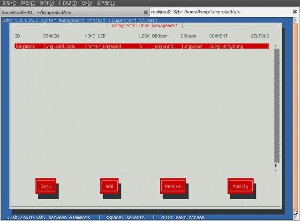This screenshot has height=221, width=300.
Task: Click the Integrated User management title
Action: click(144, 26)
